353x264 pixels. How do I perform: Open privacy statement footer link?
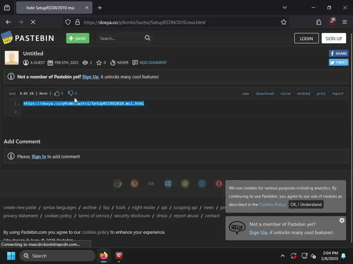(x=21, y=216)
